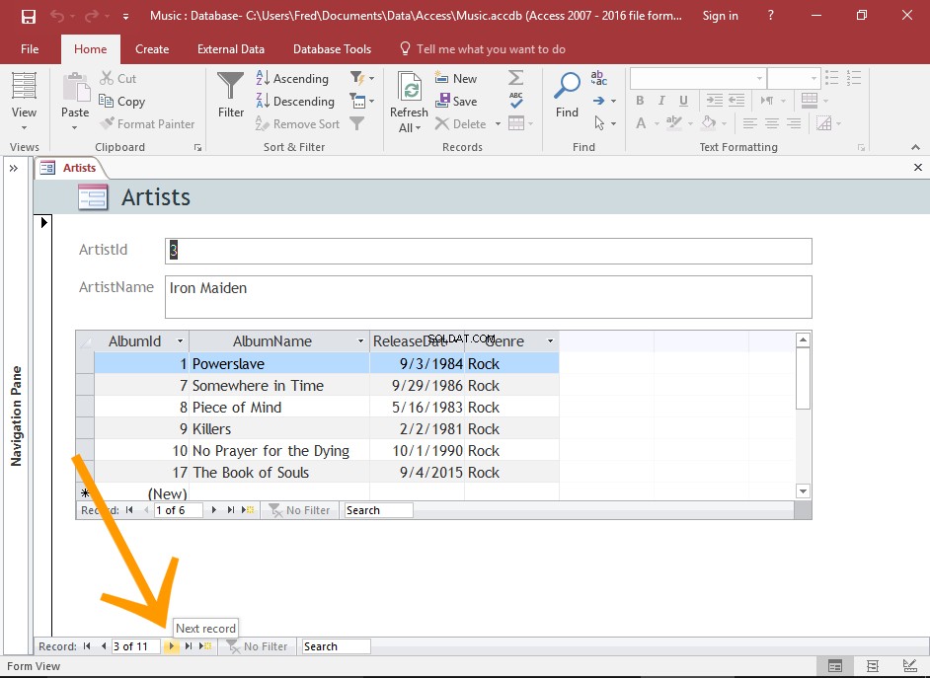Toggle Italic formatting
This screenshot has width=930, height=678.
(661, 100)
